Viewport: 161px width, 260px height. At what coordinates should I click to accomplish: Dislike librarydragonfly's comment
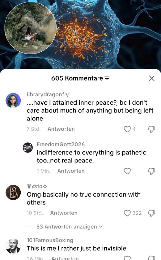[152, 129]
